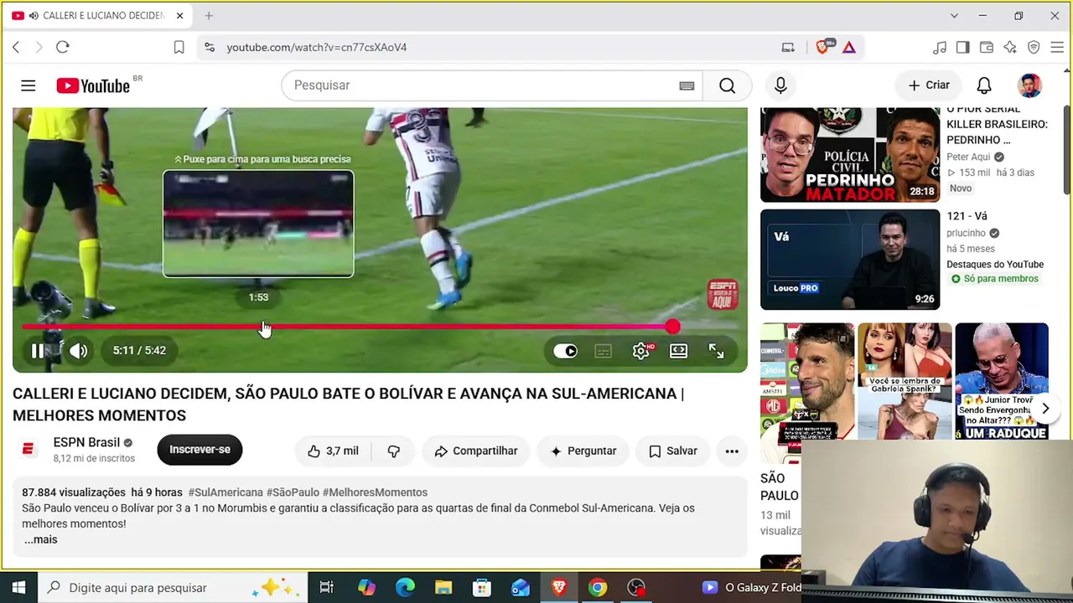
Task: Open Microsoft Store from taskbar
Action: coord(482,588)
